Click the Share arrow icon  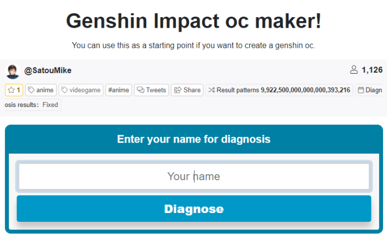(177, 90)
